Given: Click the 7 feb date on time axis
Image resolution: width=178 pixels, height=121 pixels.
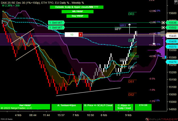Looking at the screenshot, I should [x=76, y=115].
